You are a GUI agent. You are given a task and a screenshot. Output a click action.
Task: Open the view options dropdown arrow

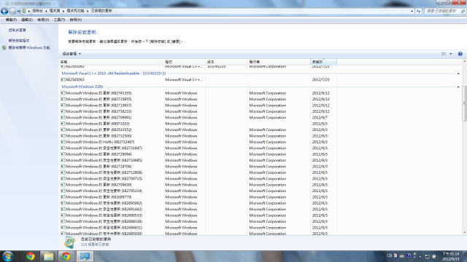451,54
